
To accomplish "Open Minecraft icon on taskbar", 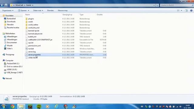I will pyautogui.click(x=30, y=106).
